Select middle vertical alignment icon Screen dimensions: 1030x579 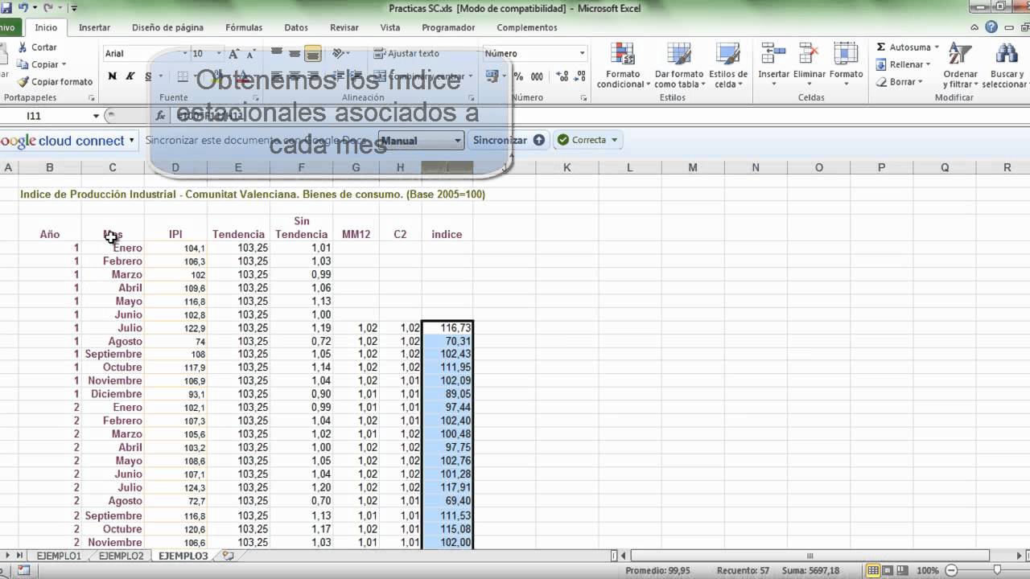(x=295, y=54)
